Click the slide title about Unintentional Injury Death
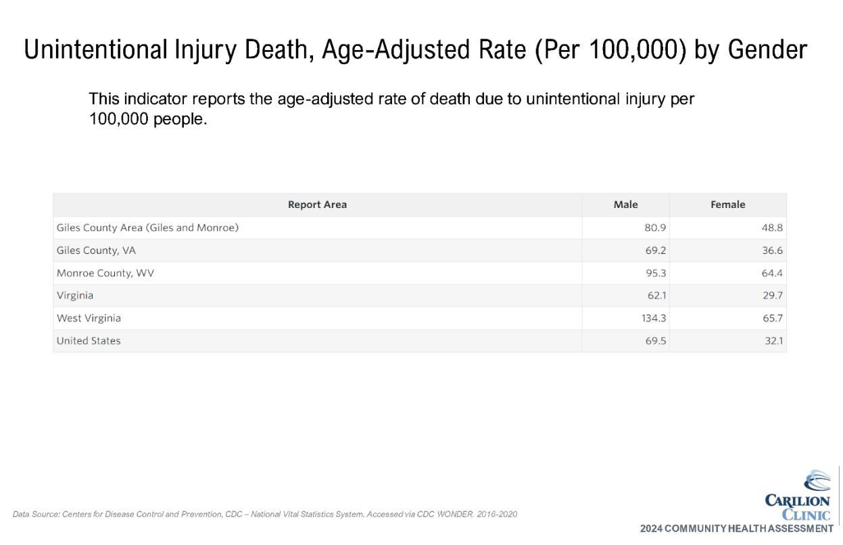843x545 pixels. pos(416,50)
